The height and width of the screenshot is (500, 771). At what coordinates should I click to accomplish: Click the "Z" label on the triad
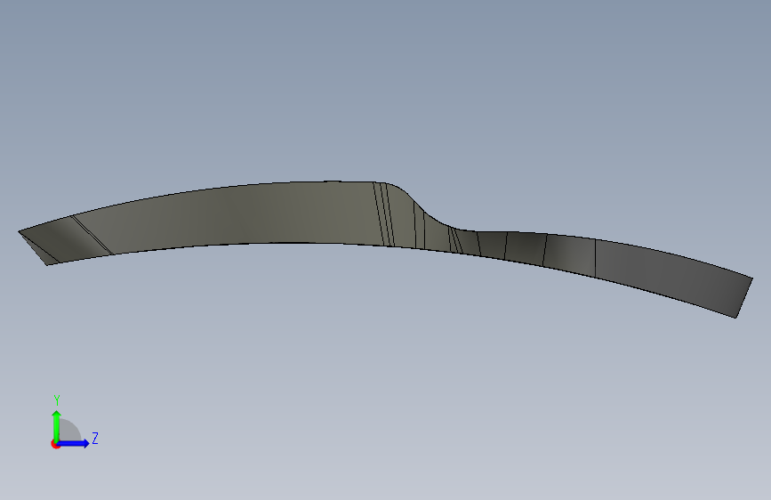click(95, 438)
